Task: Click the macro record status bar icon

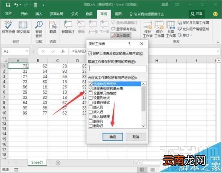Action: [x=16, y=169]
